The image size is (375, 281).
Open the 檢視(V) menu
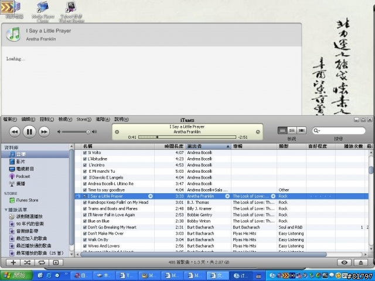tap(65, 119)
